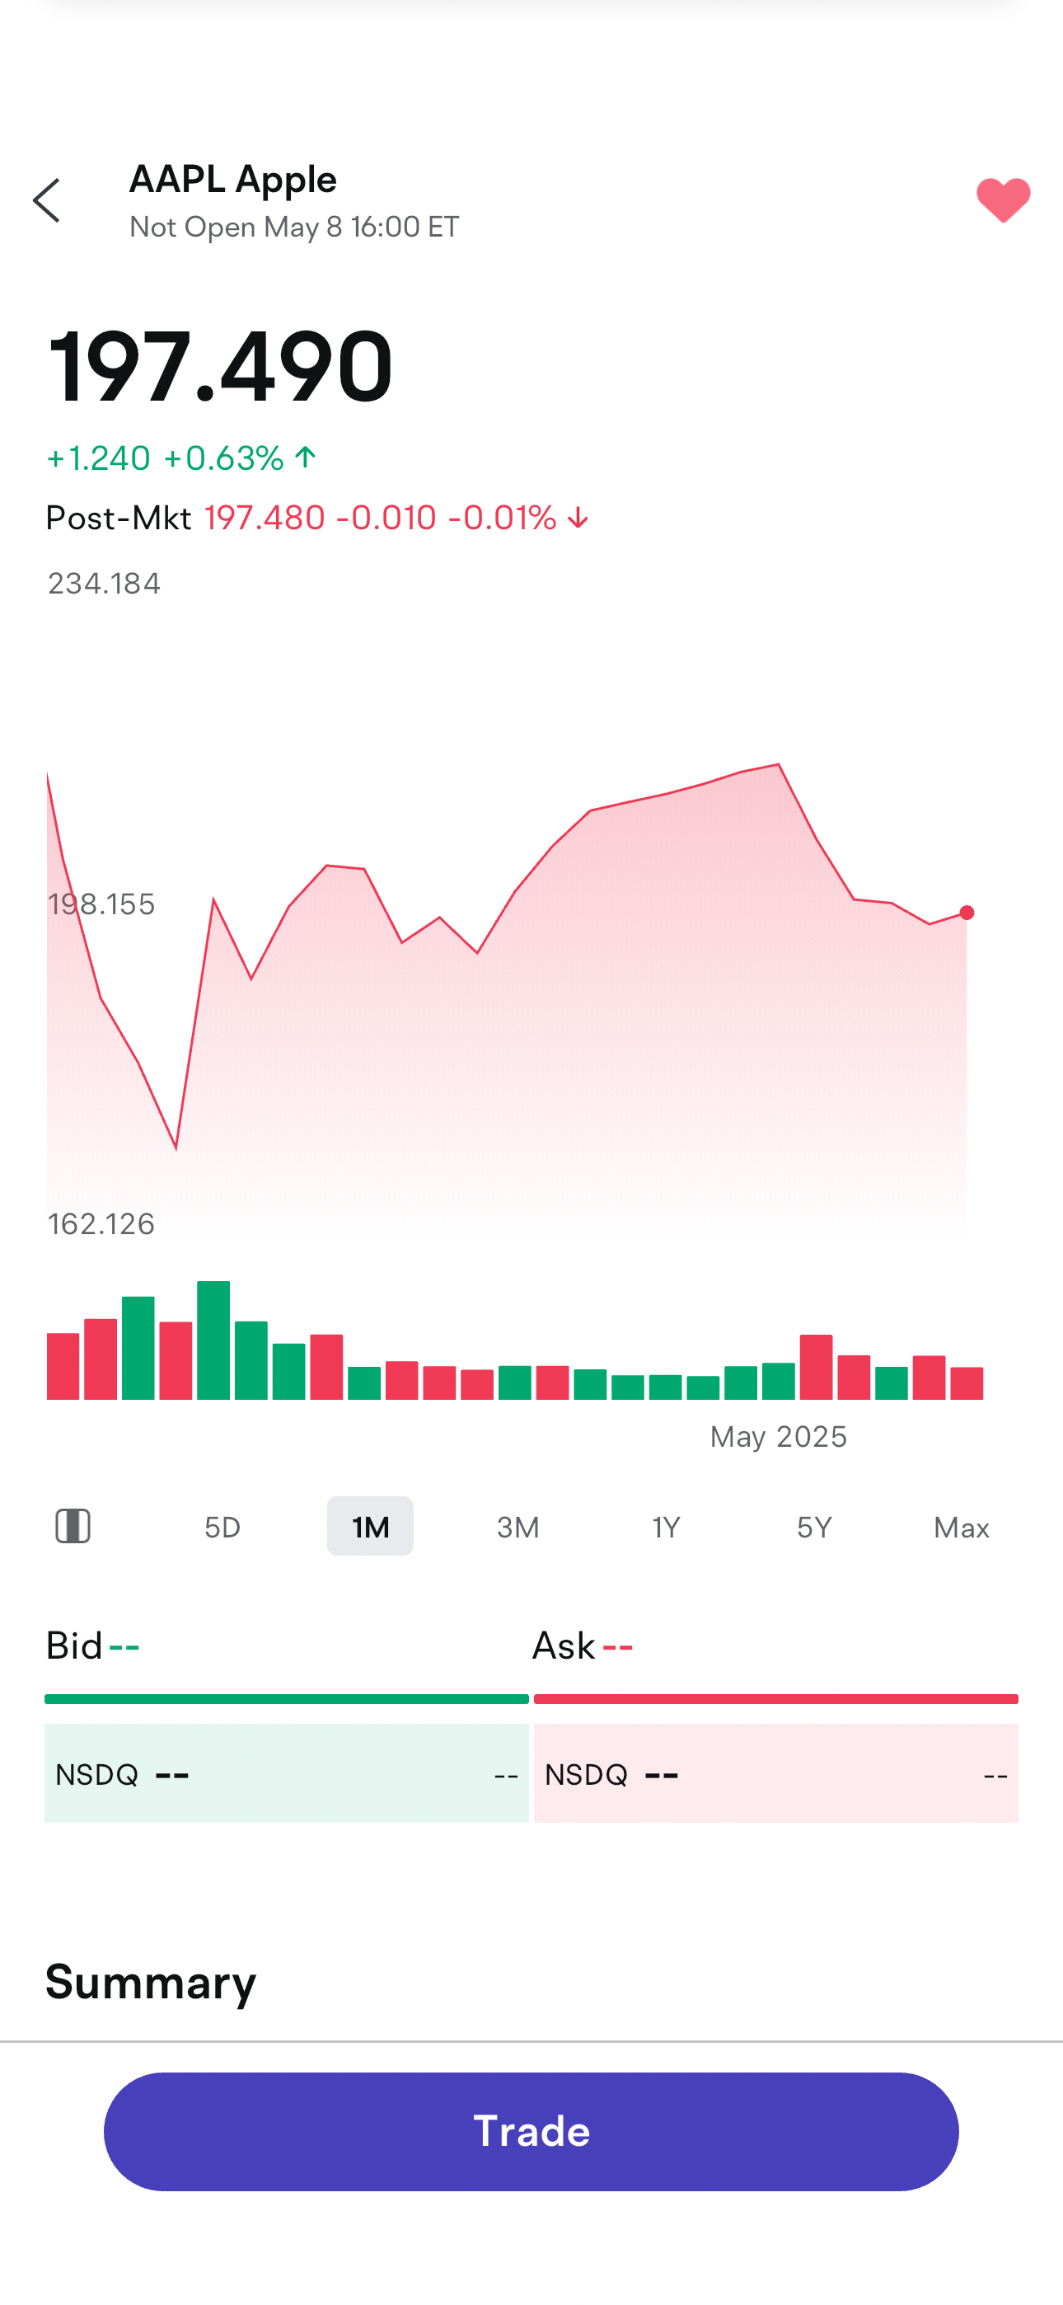1063x2305 pixels.
Task: Tap the Bid label
Action: (74, 1645)
